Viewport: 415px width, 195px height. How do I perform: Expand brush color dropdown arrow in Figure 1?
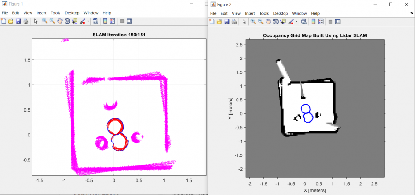[87, 21]
